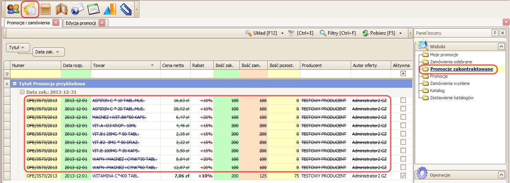Check Aktywna box for ASPIRIN C 10 TABL. row
The height and width of the screenshot is (183, 510).
pos(403,100)
